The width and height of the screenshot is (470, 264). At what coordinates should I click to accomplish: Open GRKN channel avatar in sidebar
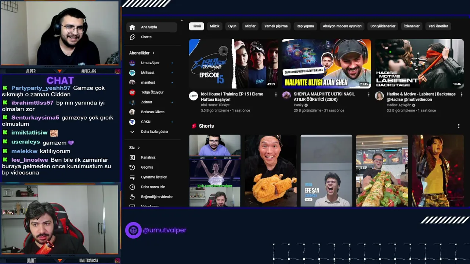pyautogui.click(x=132, y=122)
